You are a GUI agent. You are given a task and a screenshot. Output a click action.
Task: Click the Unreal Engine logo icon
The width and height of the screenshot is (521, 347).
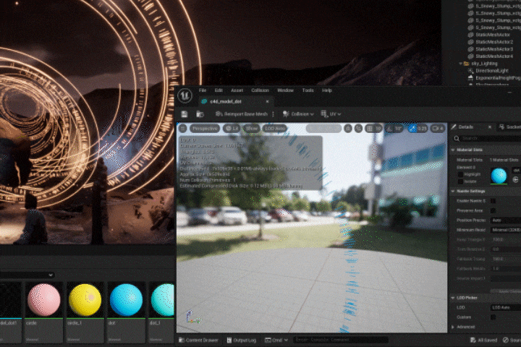click(185, 96)
